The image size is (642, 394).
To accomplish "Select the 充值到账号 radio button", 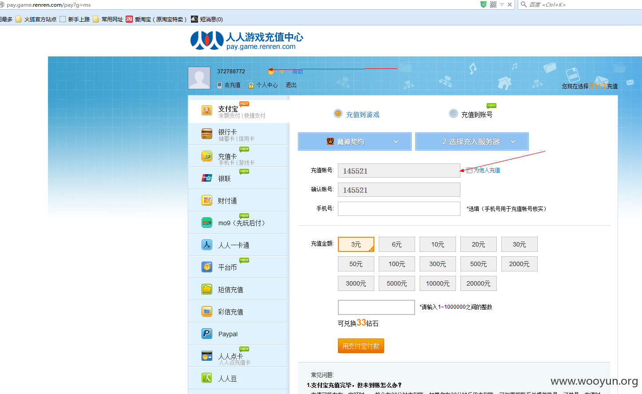I will (453, 114).
